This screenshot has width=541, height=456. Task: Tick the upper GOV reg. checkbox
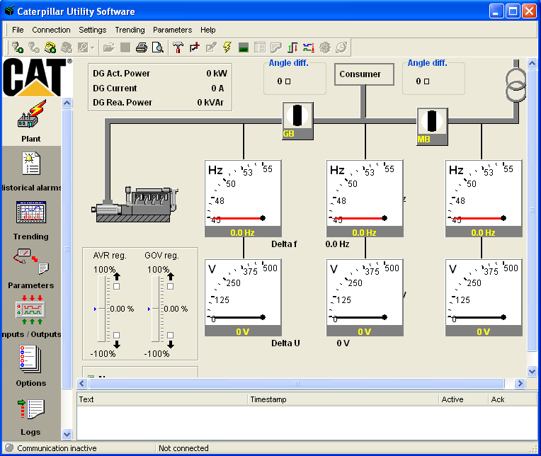[x=171, y=286]
